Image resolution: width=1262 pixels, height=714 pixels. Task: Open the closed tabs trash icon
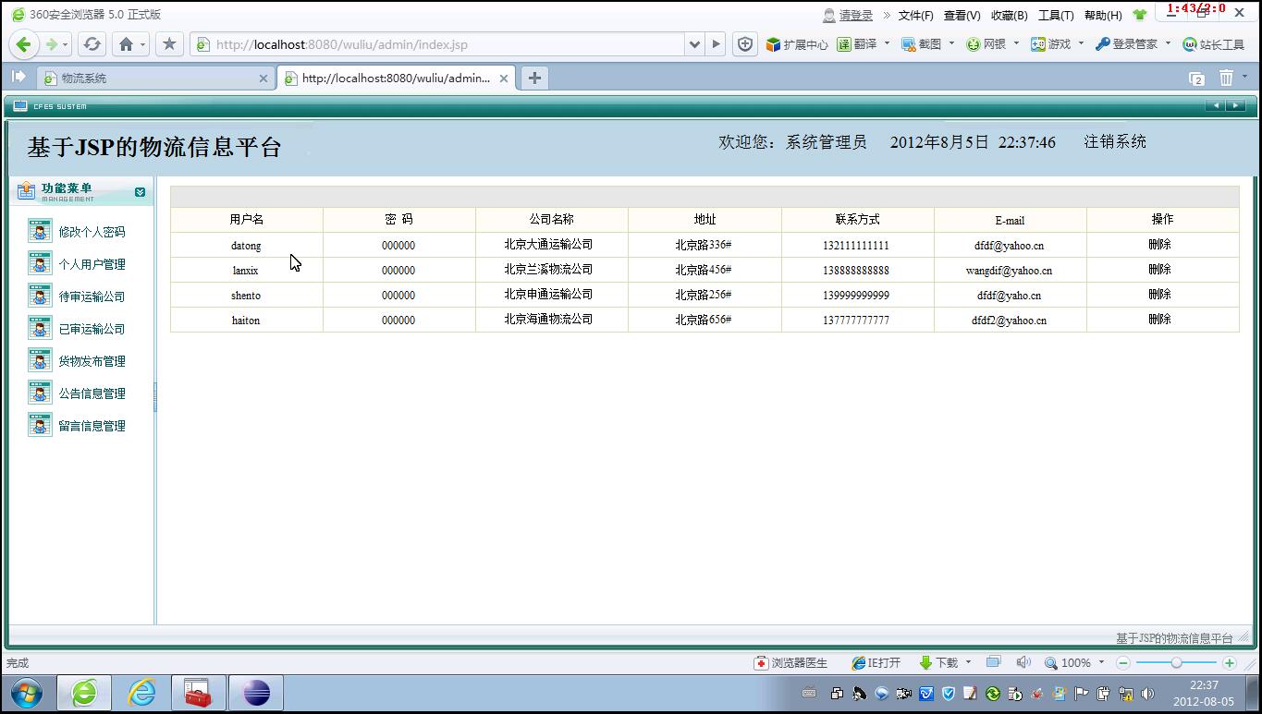(x=1226, y=79)
